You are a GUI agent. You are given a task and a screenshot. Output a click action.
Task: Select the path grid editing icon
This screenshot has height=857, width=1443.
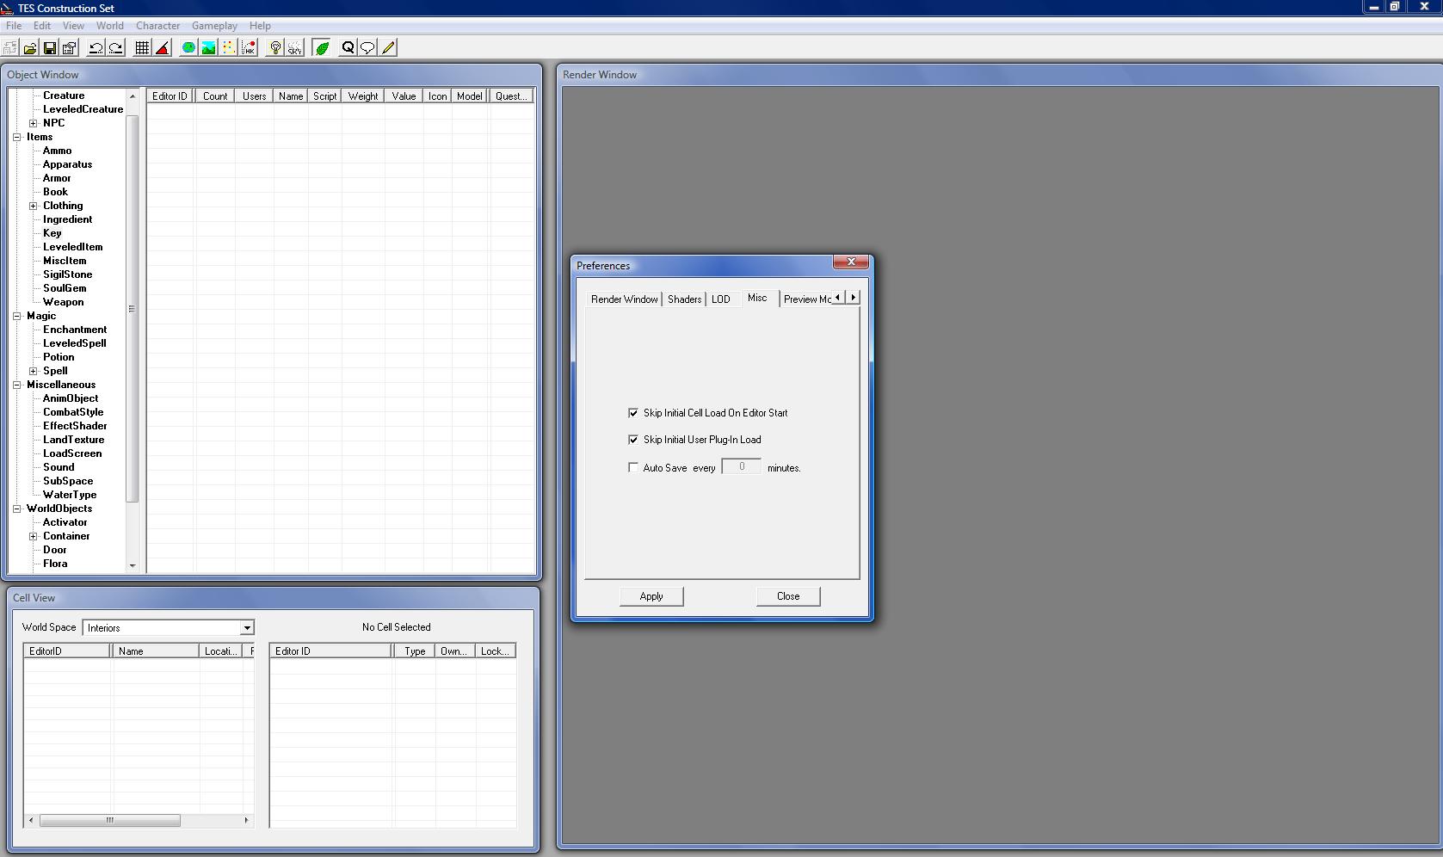pyautogui.click(x=229, y=48)
